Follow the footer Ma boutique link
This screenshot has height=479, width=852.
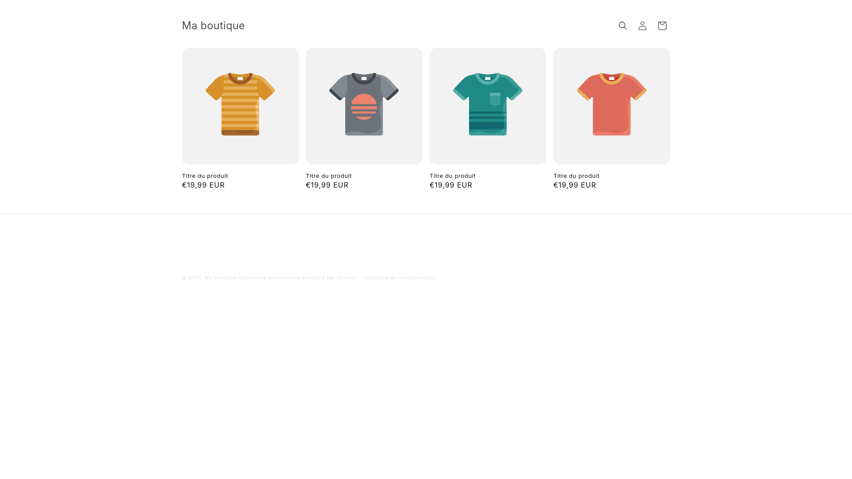click(x=221, y=278)
